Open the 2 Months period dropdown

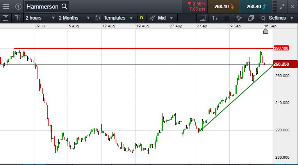[x=74, y=18]
